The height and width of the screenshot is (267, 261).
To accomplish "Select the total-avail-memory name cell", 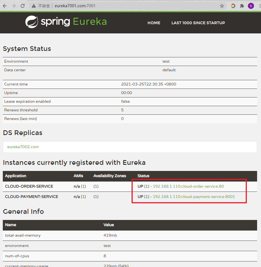I will point(23,235).
